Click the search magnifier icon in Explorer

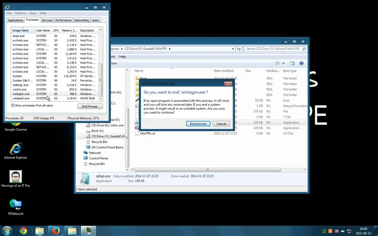[x=304, y=49]
